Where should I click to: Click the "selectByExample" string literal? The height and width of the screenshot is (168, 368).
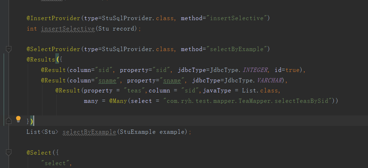tap(238, 49)
